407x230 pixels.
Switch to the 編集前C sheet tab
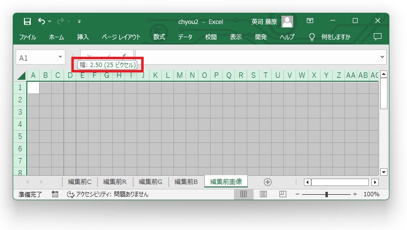click(80, 182)
